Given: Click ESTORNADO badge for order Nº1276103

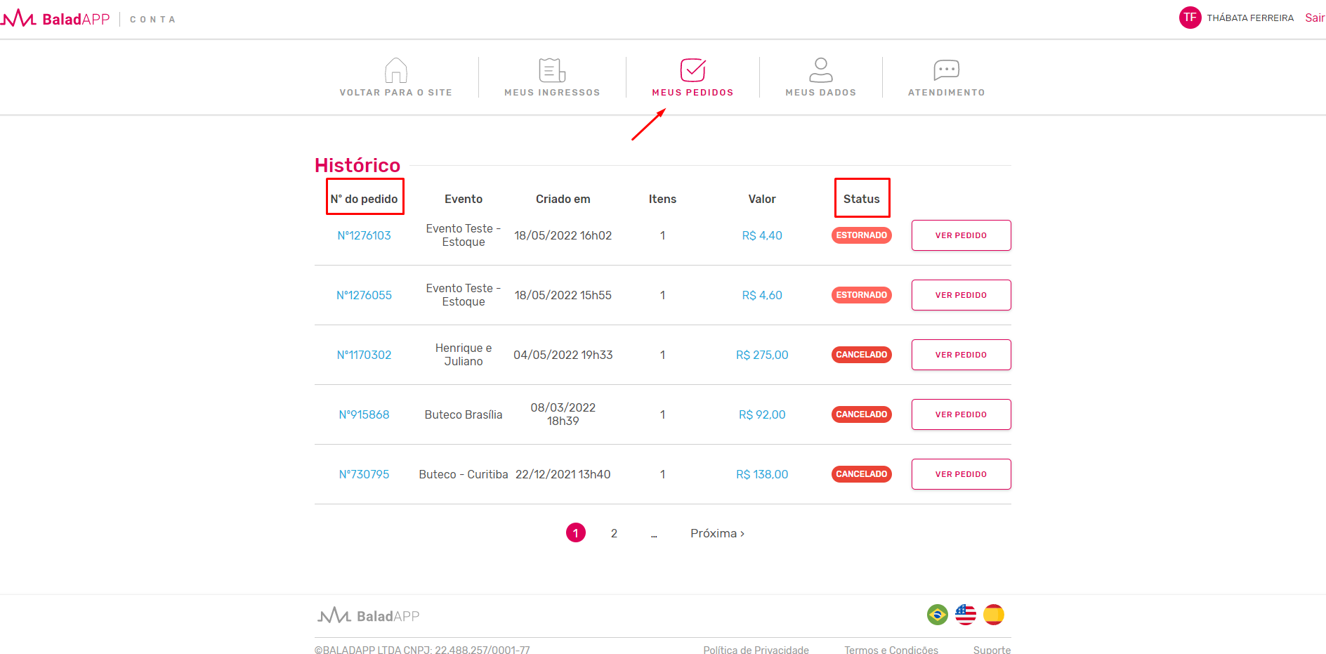Looking at the screenshot, I should pos(861,235).
